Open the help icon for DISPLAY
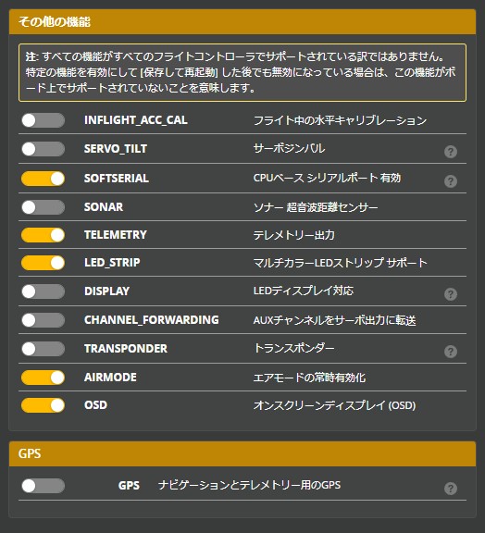485x533 pixels. coord(451,294)
